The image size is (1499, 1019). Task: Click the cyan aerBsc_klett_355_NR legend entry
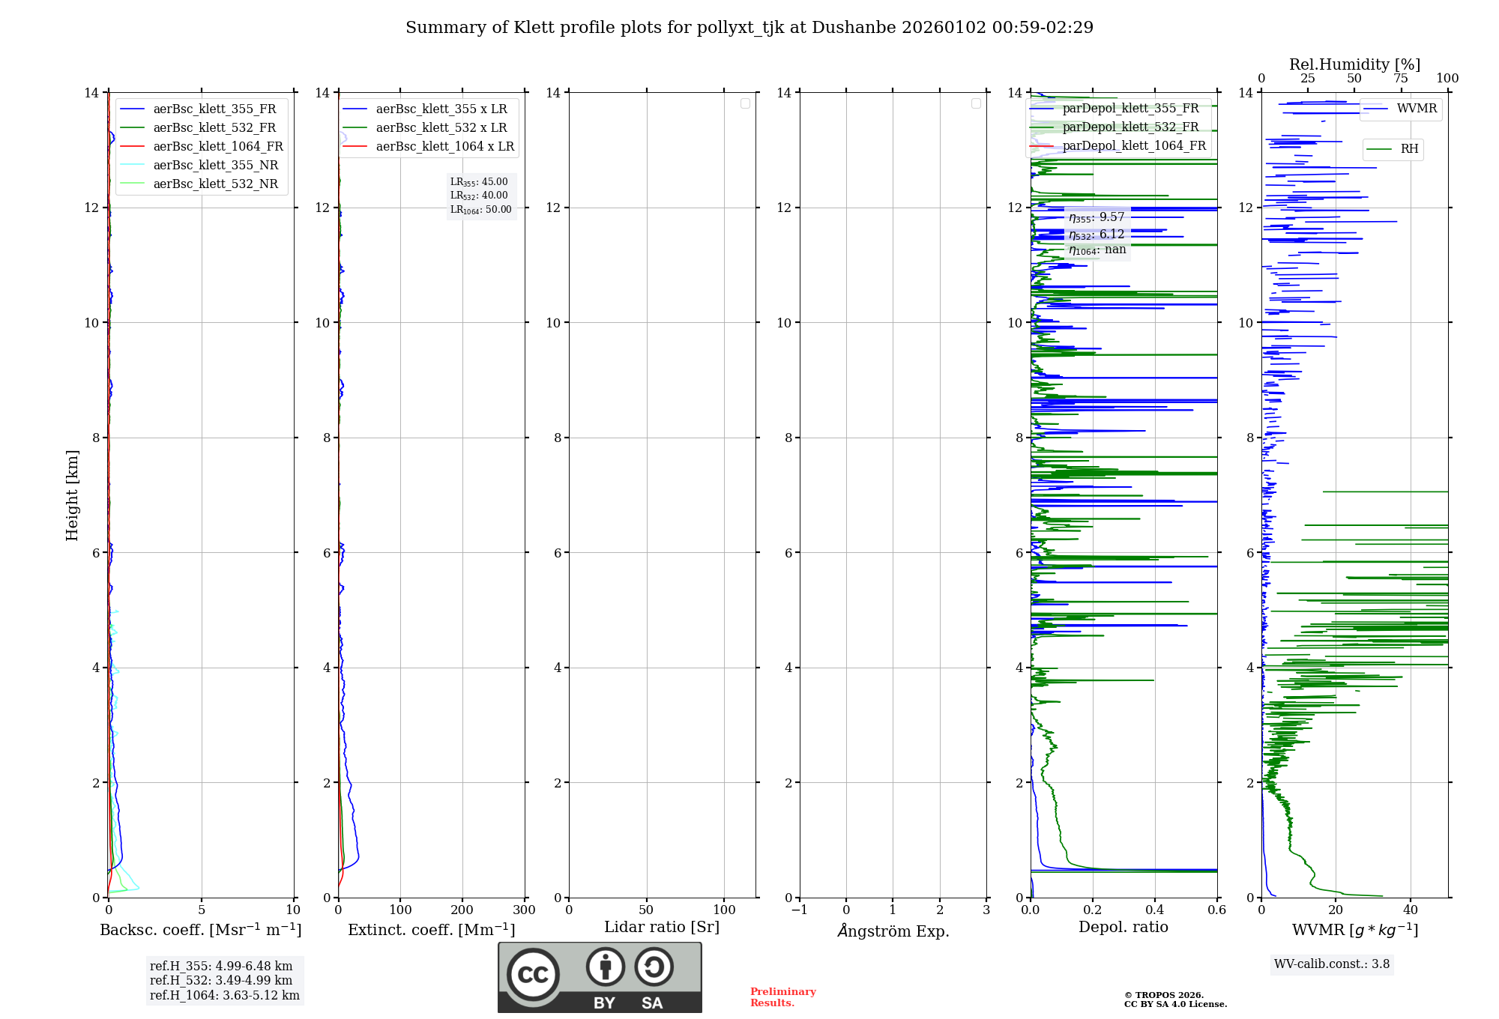215,166
